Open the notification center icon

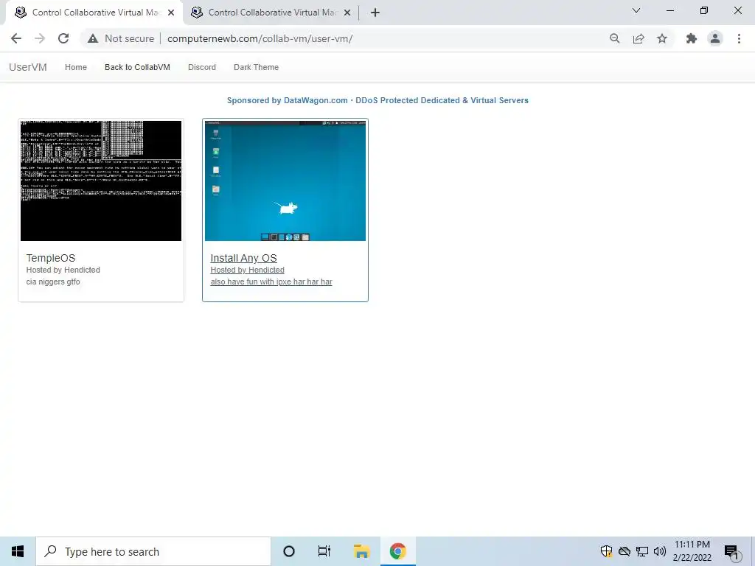731,552
